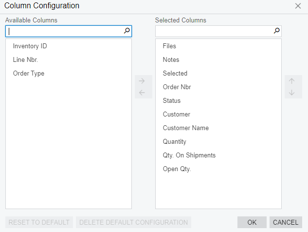
Task: Click the move down arrow icon
Action: point(291,93)
